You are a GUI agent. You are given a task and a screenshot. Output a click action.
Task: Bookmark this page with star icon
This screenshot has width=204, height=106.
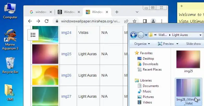tap(135, 21)
